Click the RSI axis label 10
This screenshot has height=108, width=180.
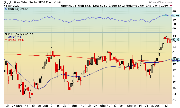pyautogui.click(x=174, y=28)
